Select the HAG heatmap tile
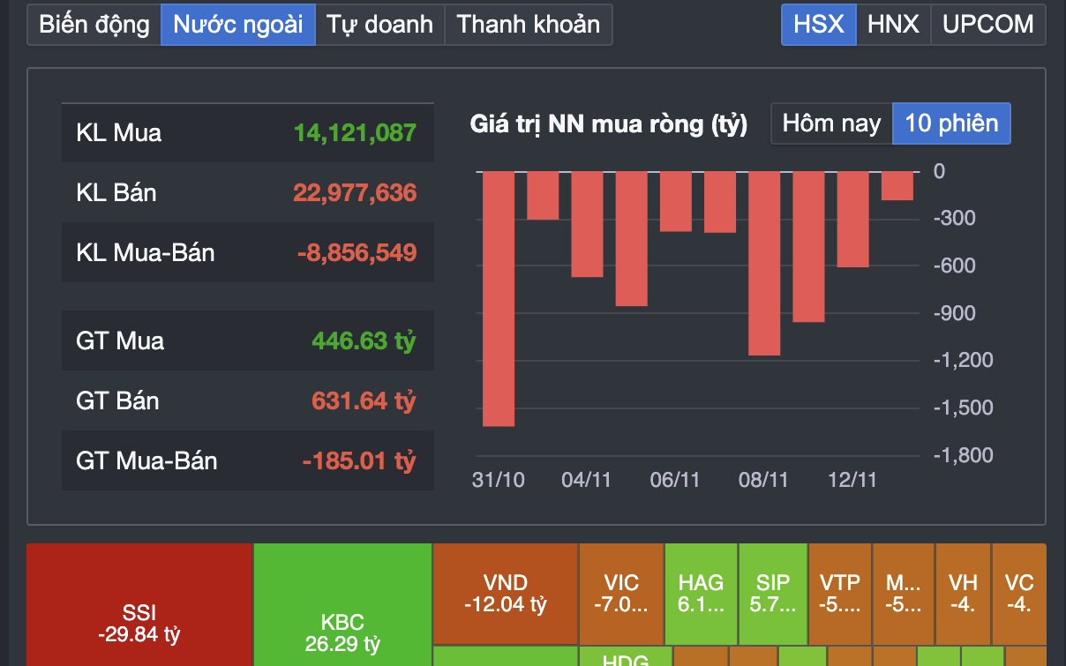 [x=701, y=594]
